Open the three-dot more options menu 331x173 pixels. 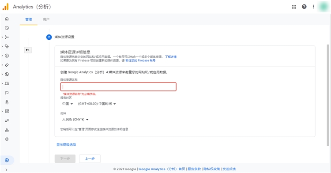coord(313,7)
